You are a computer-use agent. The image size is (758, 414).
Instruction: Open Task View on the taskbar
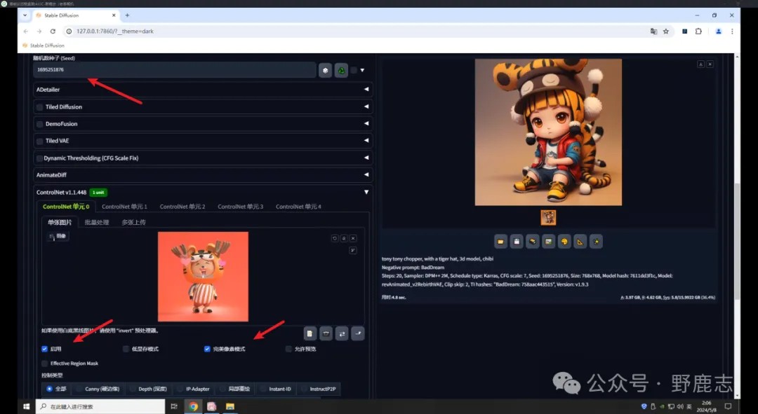coord(174,406)
